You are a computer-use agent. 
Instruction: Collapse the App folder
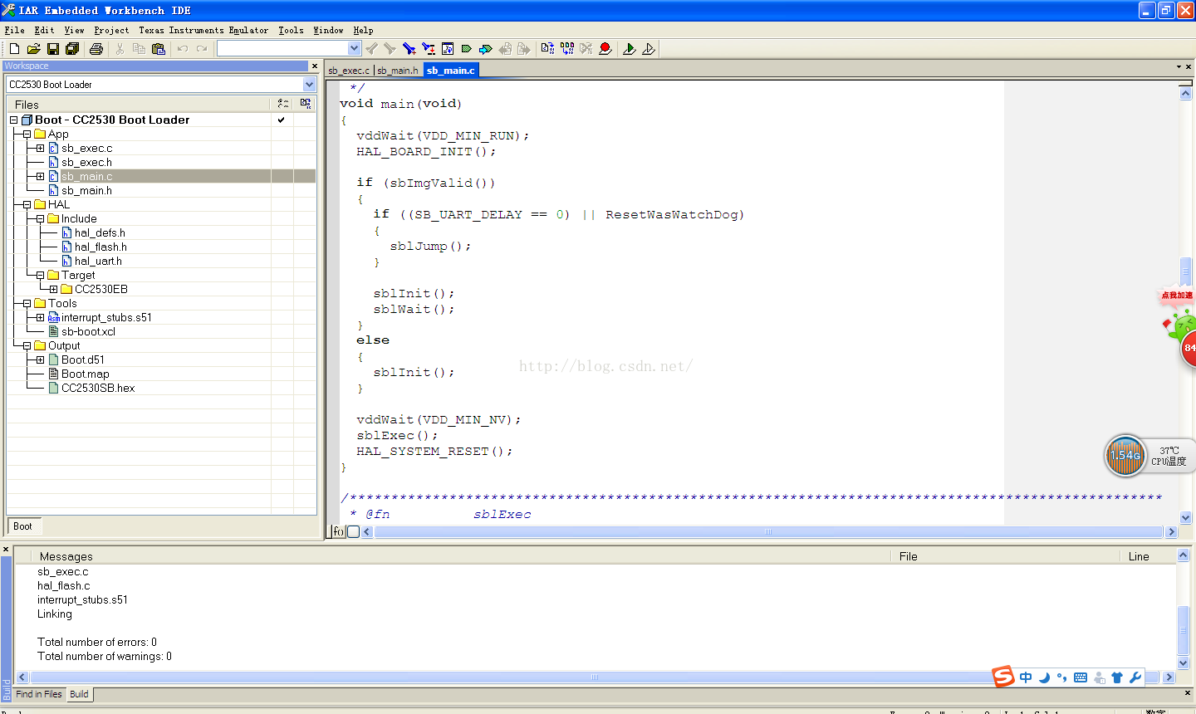tap(27, 134)
